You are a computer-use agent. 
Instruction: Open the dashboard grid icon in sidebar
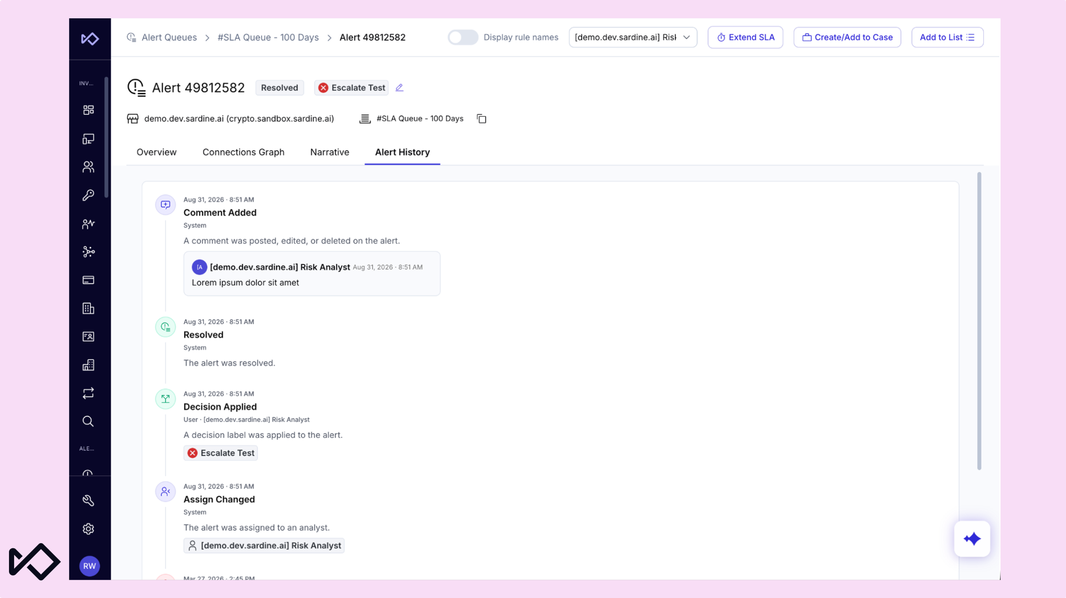pyautogui.click(x=88, y=110)
